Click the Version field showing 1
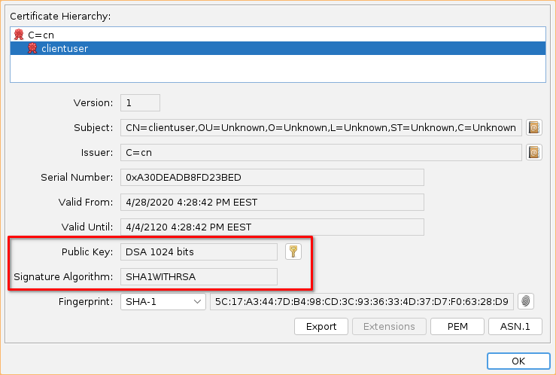The height and width of the screenshot is (375, 556). point(140,103)
